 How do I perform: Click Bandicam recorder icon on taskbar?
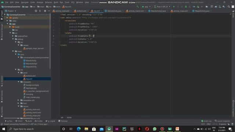[x=162, y=129]
